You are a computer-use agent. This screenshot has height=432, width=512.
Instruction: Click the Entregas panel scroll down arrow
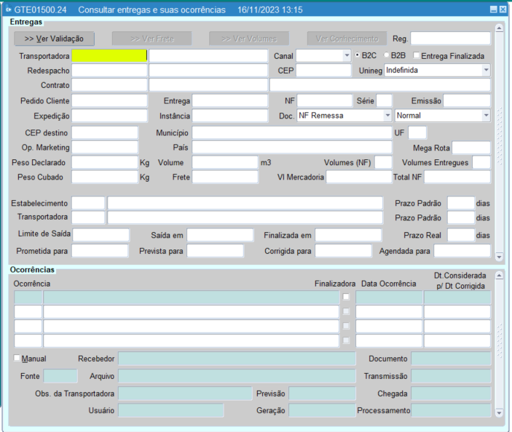[x=499, y=257]
